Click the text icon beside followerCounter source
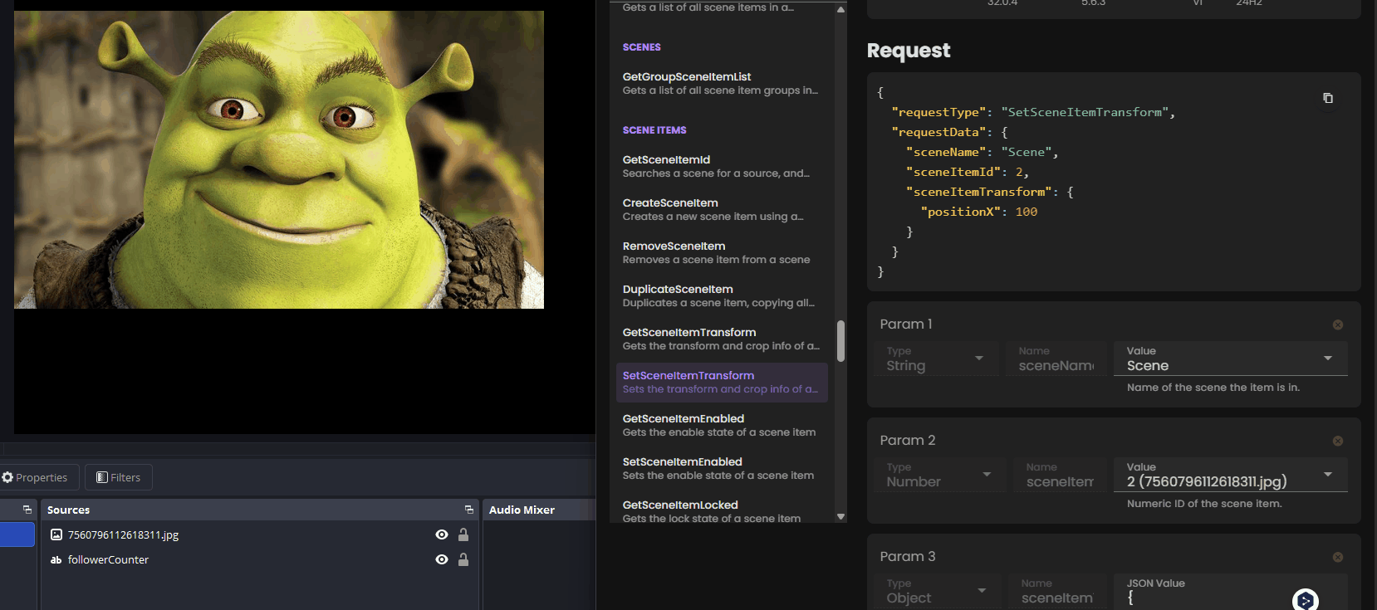Image resolution: width=1377 pixels, height=610 pixels. pyautogui.click(x=56, y=560)
